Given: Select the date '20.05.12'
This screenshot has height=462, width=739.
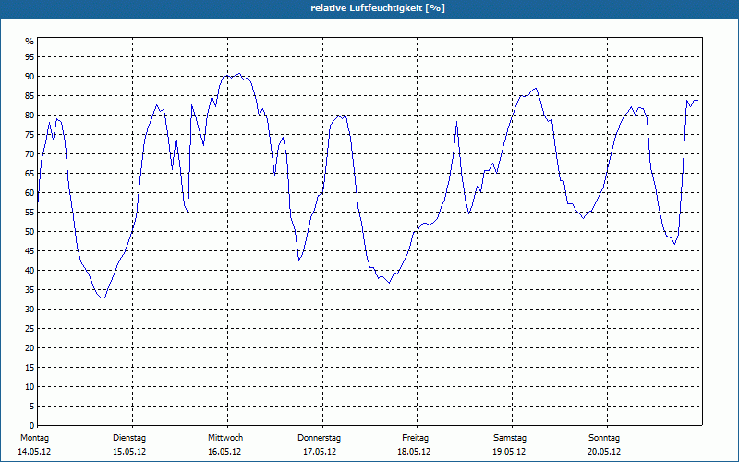Looking at the screenshot, I should (x=604, y=452).
